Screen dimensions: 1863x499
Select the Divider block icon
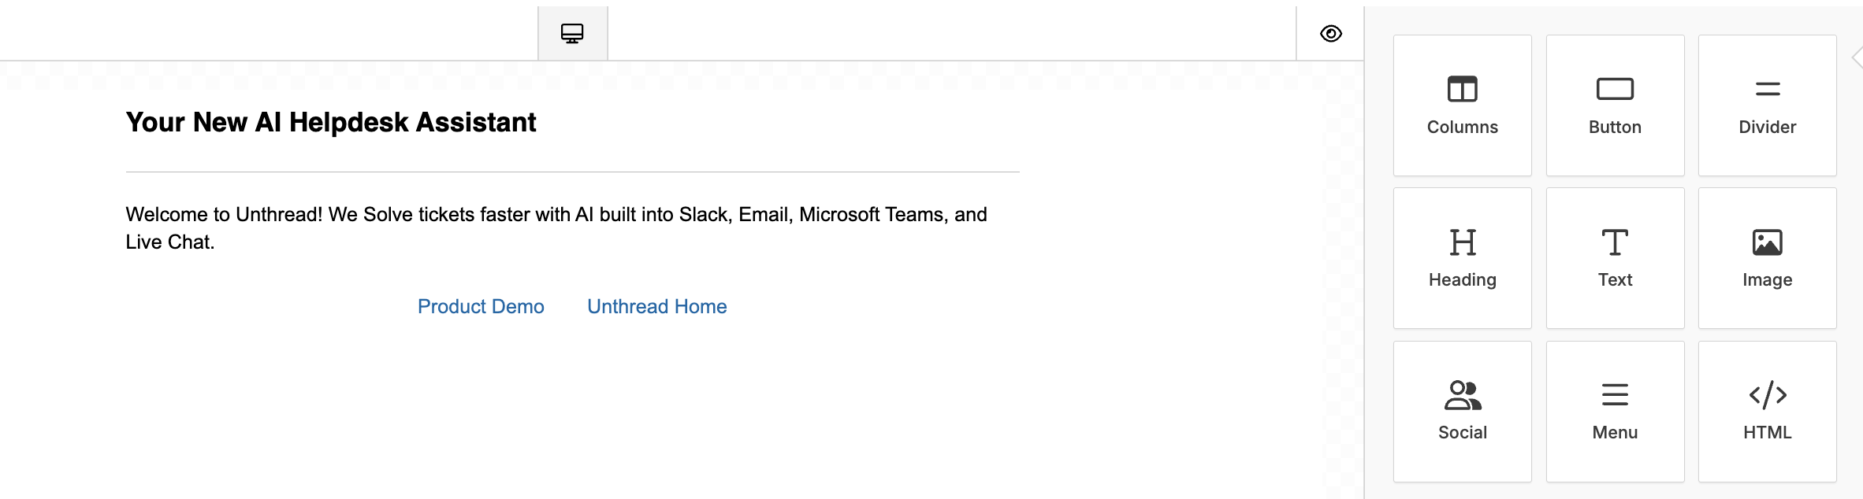click(1768, 105)
